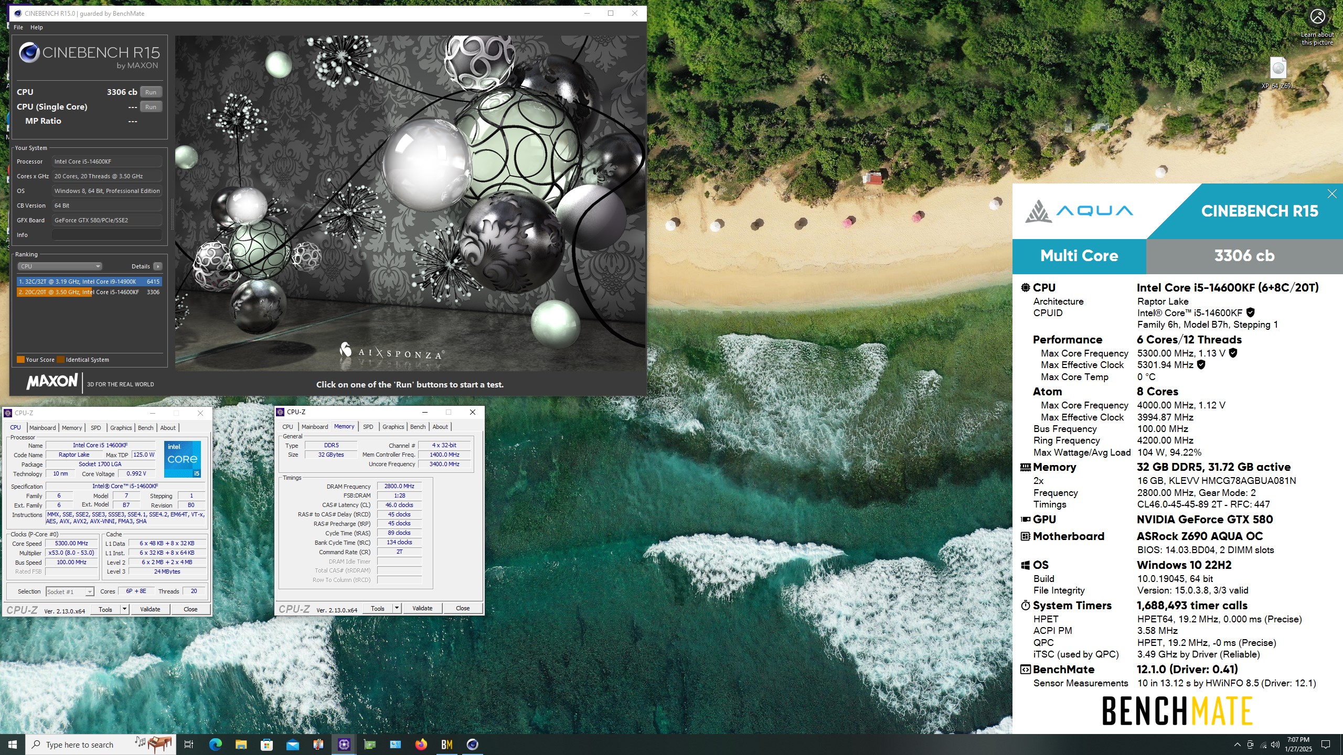
Task: Click the CPU-Z title bar icon of memory window
Action: (x=281, y=412)
